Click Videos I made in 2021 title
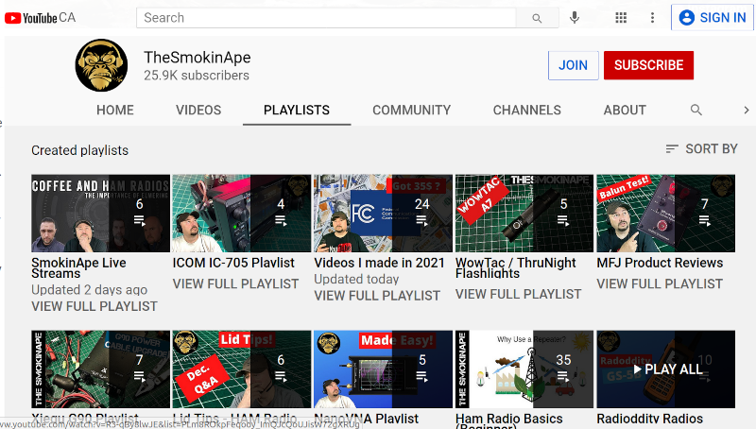Viewport: 756px width, 429px height. 379,263
